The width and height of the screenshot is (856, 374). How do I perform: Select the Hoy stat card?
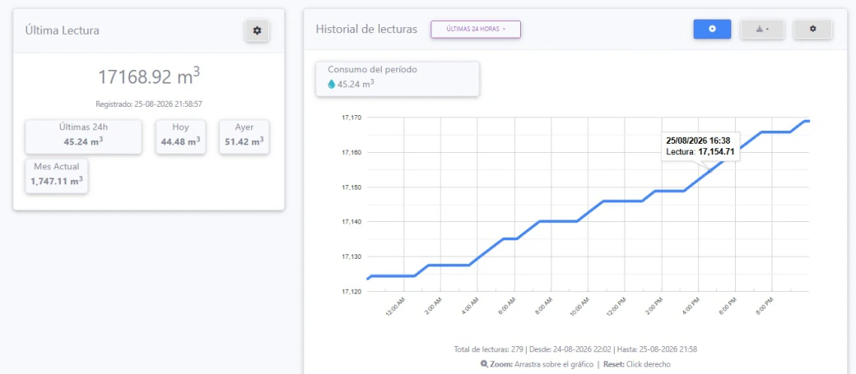click(x=181, y=136)
